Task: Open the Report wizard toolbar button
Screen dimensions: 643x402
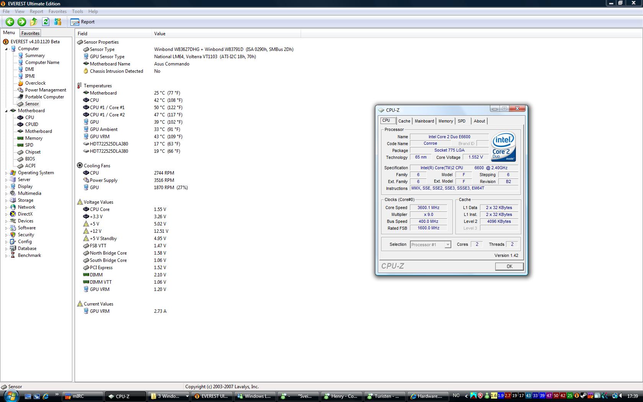Action: [83, 22]
